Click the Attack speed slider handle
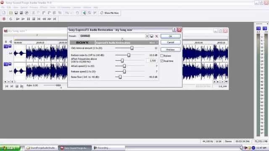The image size is (269, 151). tap(124, 66)
